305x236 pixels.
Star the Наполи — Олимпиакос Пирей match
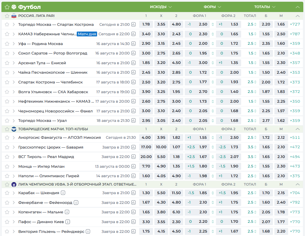(x=7, y=176)
